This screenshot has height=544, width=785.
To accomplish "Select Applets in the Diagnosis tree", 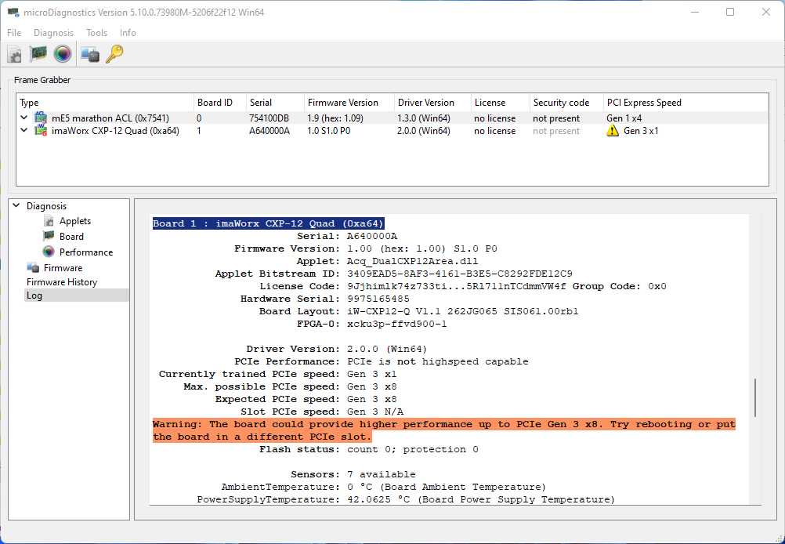I will (74, 221).
